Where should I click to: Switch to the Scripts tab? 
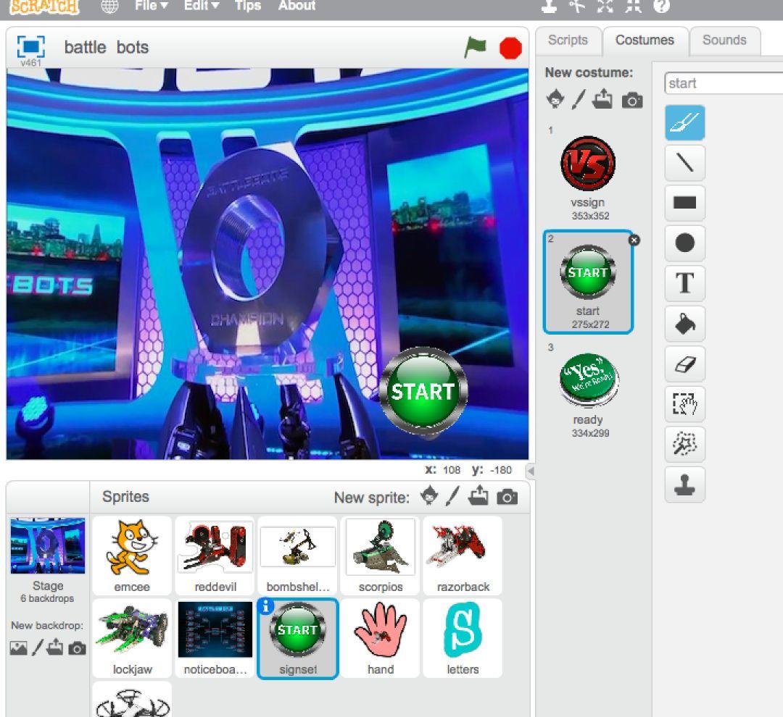pyautogui.click(x=568, y=40)
